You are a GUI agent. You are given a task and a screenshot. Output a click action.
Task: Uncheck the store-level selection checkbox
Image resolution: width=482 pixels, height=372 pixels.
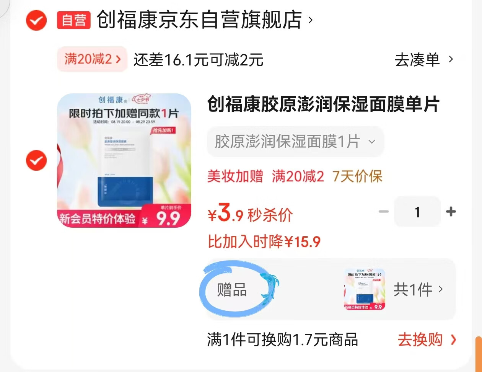coord(36,20)
